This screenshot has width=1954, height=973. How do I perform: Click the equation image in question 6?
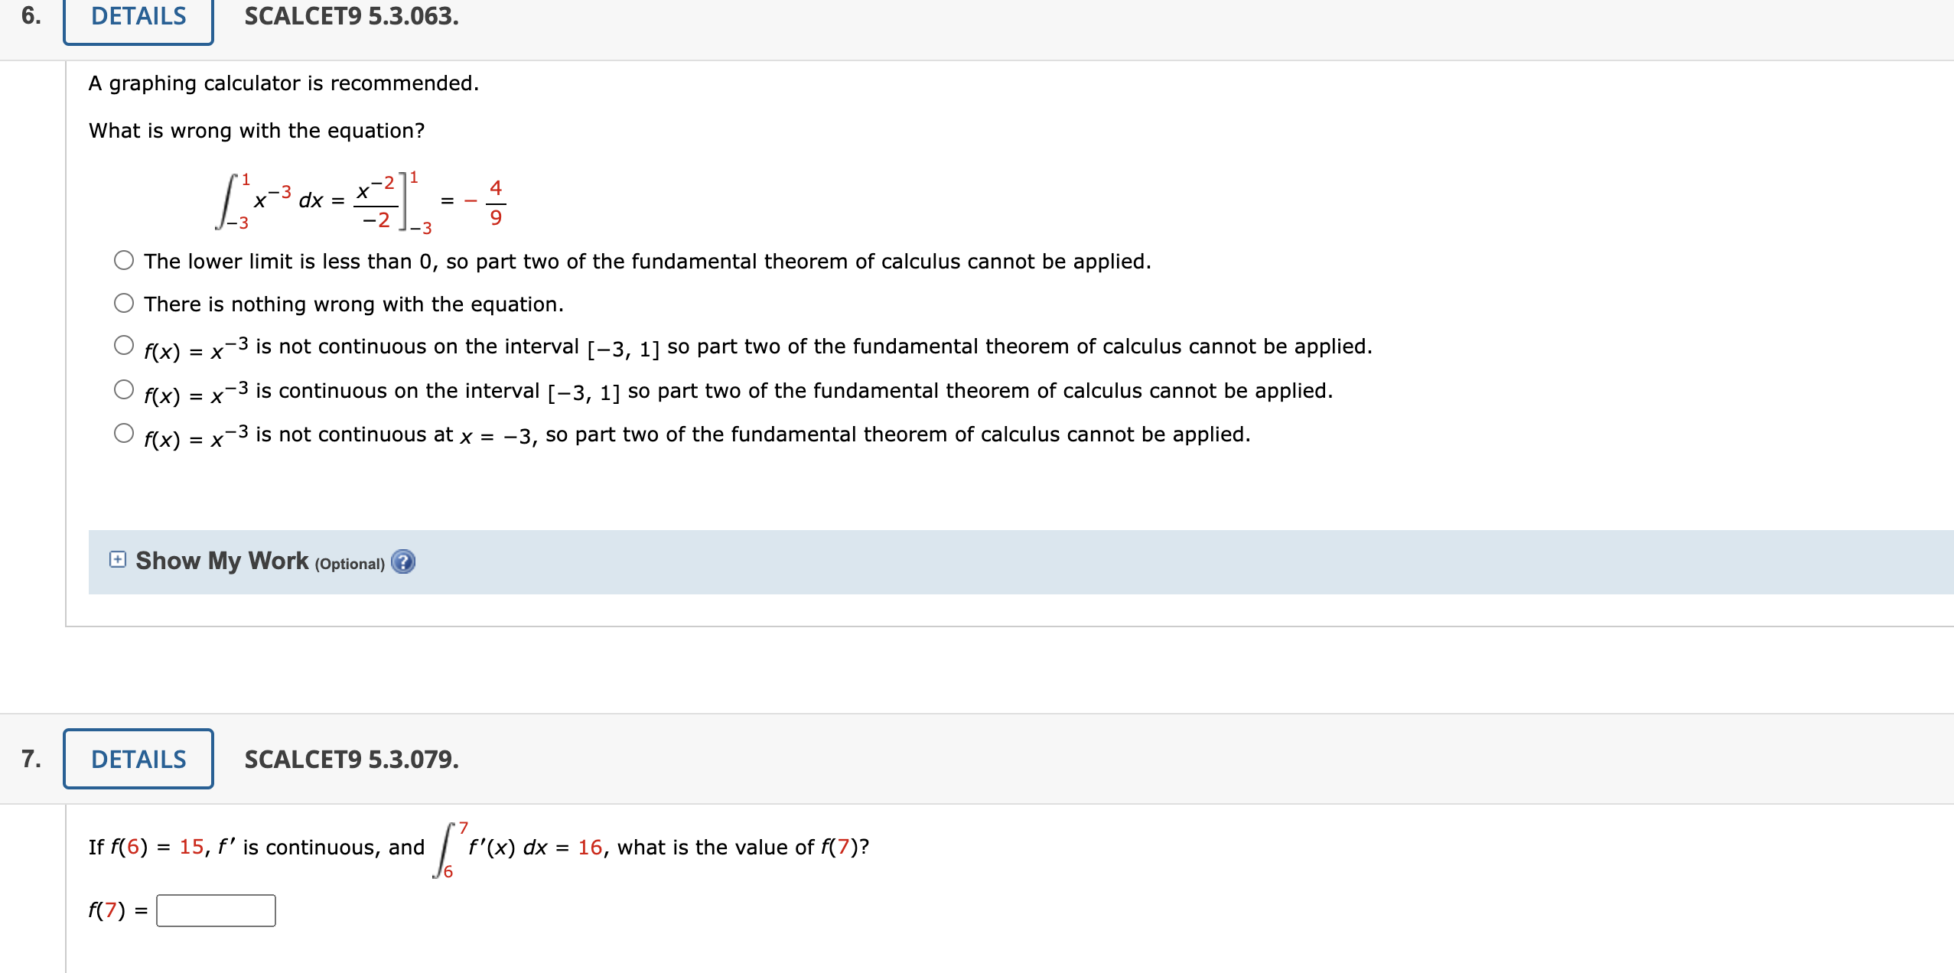pyautogui.click(x=360, y=200)
